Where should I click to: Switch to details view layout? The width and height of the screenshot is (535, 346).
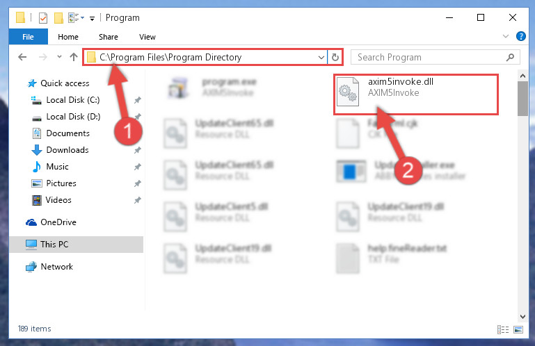coord(502,329)
